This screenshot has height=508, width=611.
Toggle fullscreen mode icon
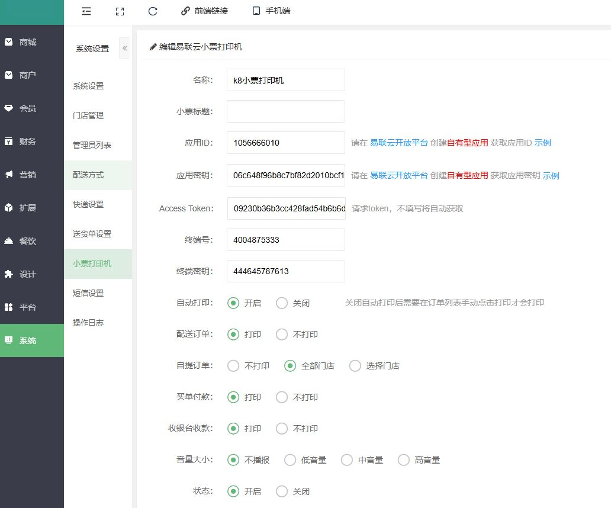point(120,11)
